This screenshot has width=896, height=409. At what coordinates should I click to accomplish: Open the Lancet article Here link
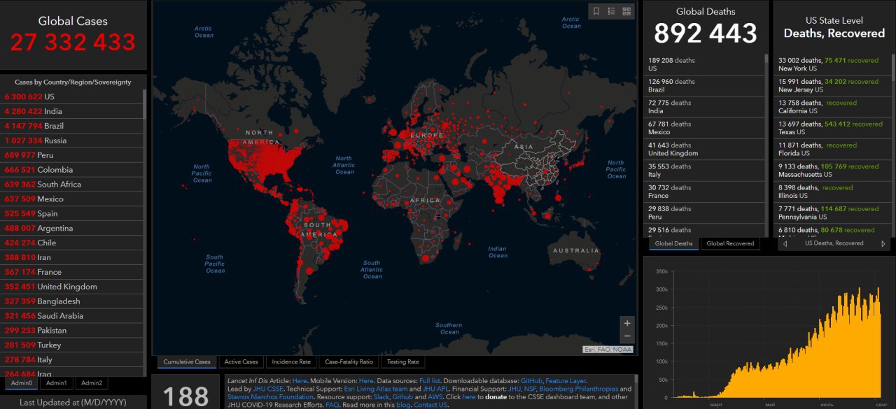300,380
